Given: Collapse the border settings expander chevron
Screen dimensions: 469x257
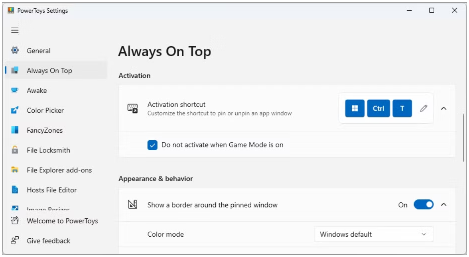Looking at the screenshot, I should point(443,205).
